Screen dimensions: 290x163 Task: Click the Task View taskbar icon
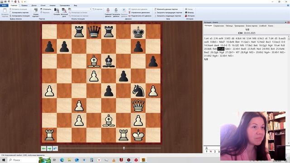coord(54,160)
